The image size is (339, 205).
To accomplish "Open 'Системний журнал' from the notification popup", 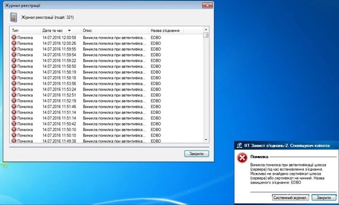I will coord(290,198).
